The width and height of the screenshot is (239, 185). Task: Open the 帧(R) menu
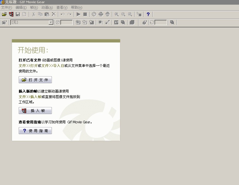(34, 8)
